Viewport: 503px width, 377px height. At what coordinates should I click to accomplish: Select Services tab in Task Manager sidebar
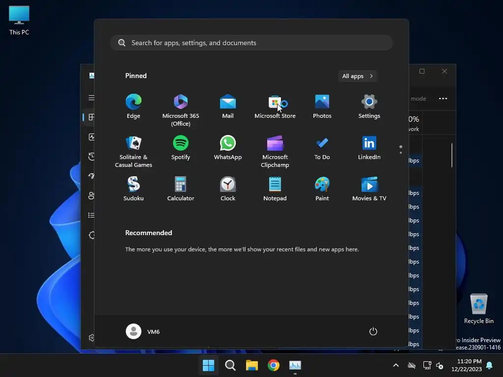pos(91,235)
